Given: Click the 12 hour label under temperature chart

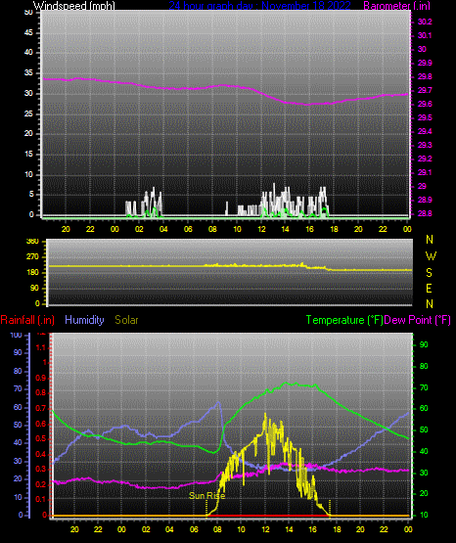Looking at the screenshot, I should (x=265, y=530).
